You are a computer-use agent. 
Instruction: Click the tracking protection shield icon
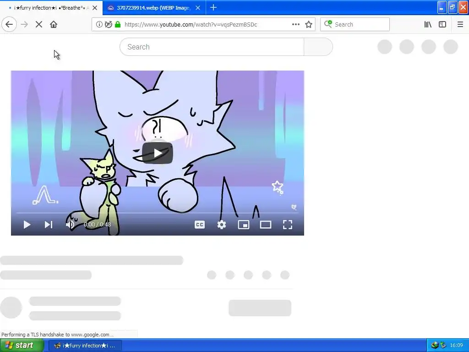point(108,25)
